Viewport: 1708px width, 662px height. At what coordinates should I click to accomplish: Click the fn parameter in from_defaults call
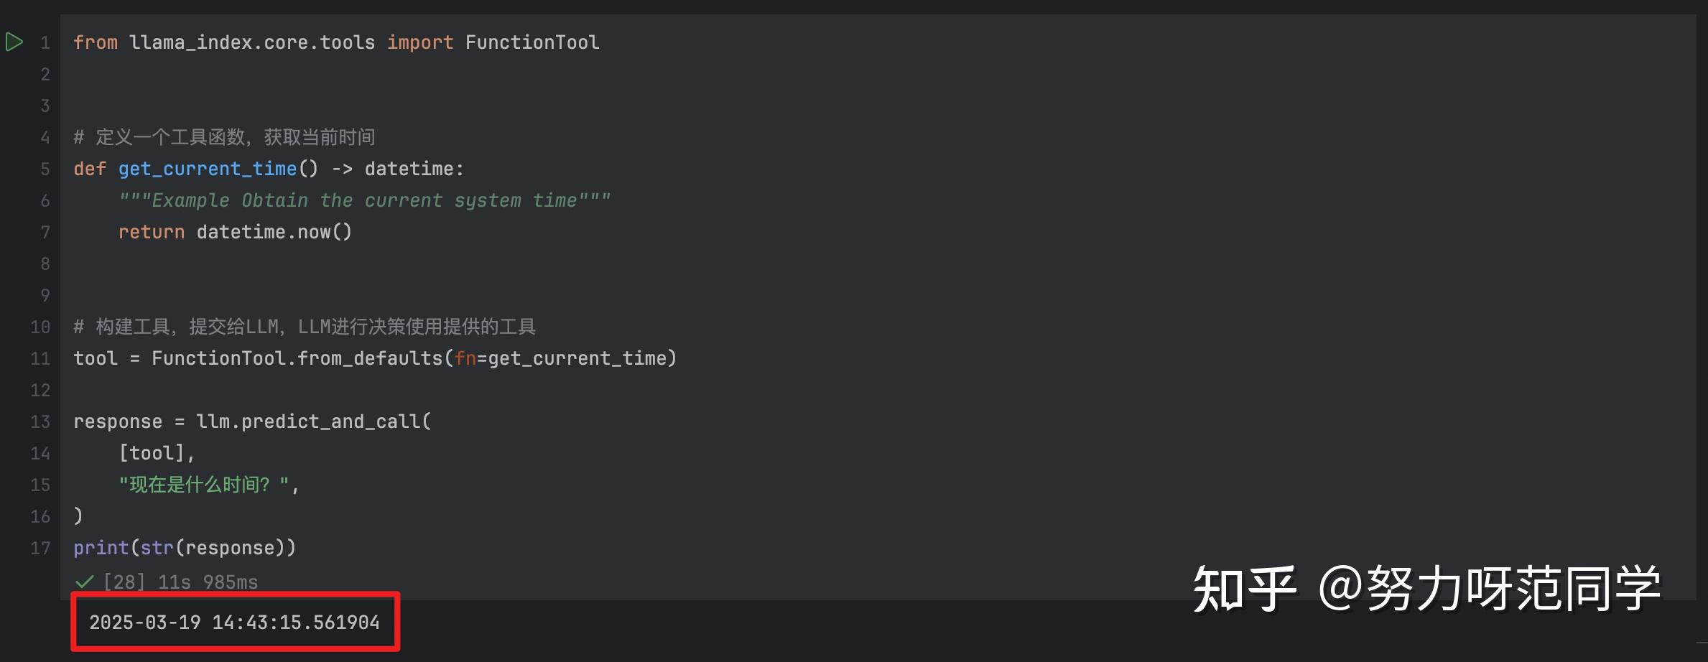click(465, 359)
